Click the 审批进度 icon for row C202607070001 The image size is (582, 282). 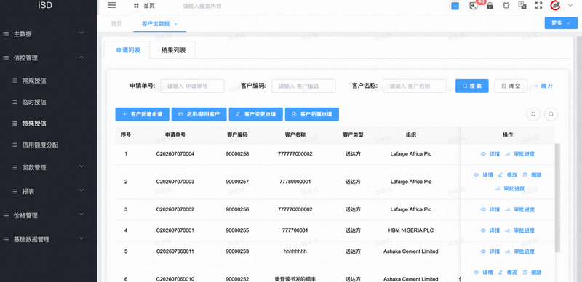click(x=507, y=230)
